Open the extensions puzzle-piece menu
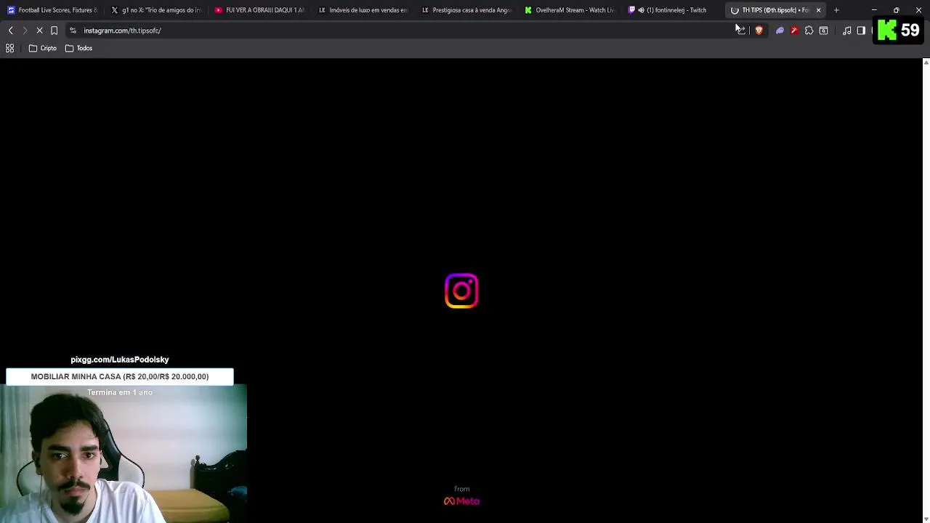The width and height of the screenshot is (930, 523). click(809, 31)
